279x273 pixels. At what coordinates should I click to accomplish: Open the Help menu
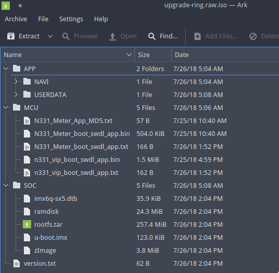101,19
